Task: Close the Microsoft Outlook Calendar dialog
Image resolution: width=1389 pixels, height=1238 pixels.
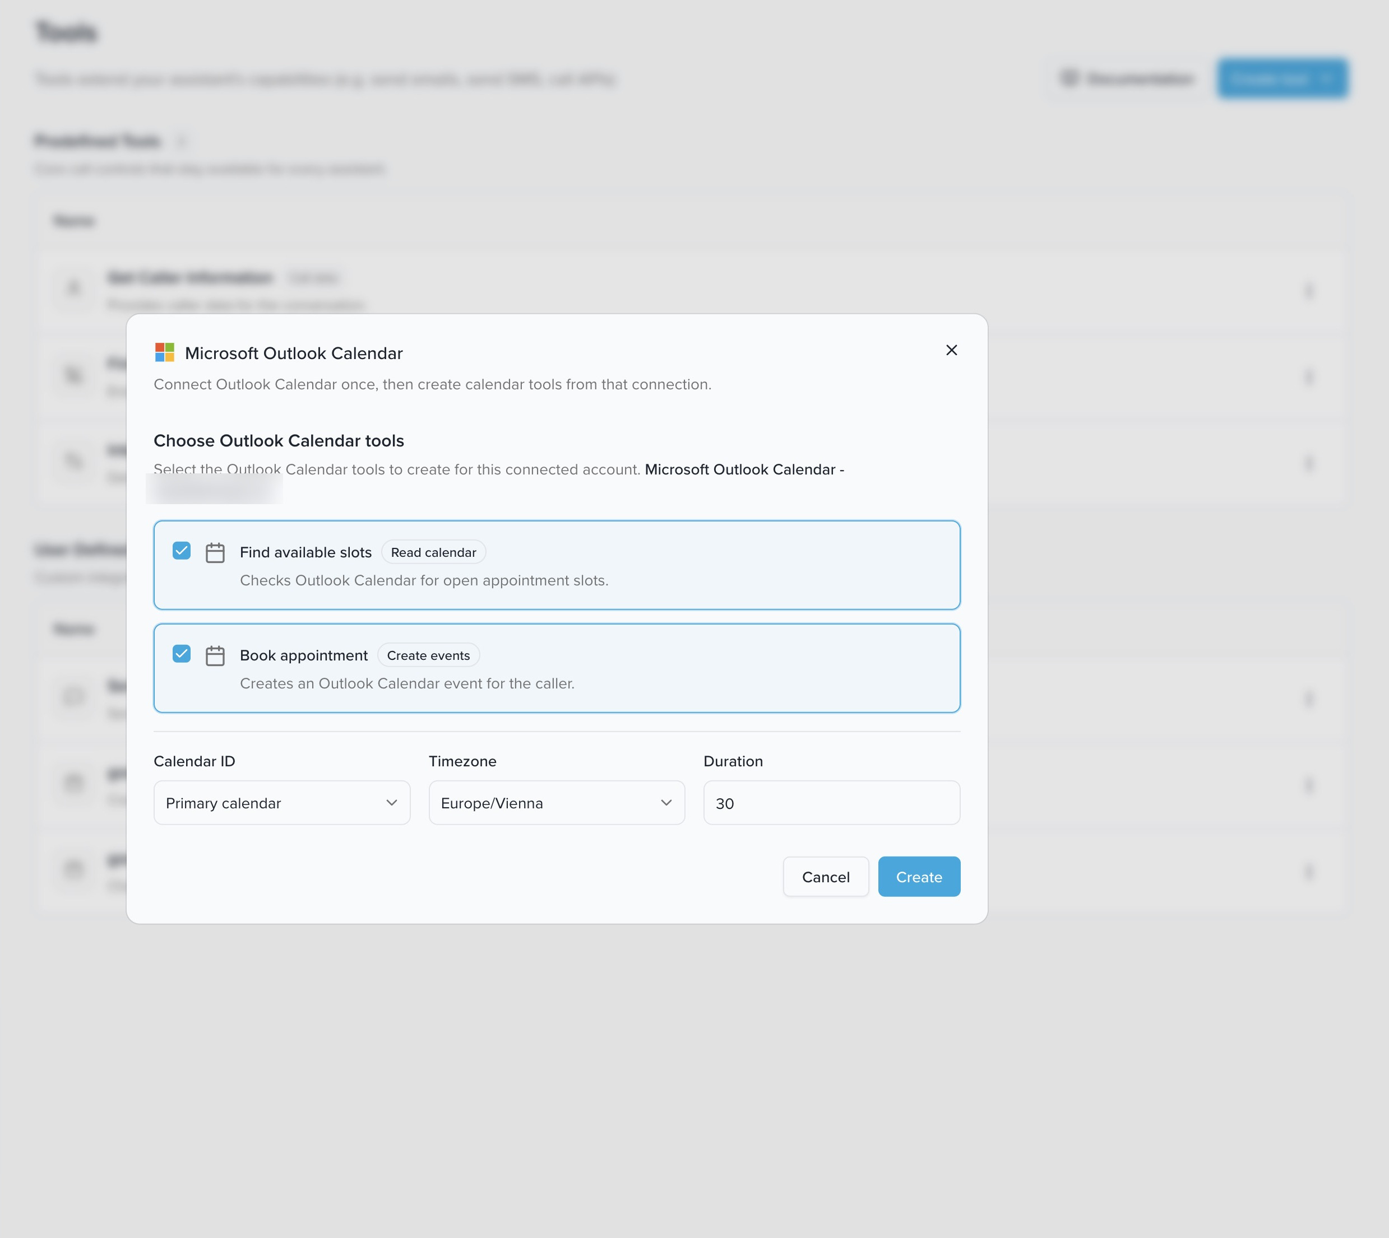Action: [951, 350]
